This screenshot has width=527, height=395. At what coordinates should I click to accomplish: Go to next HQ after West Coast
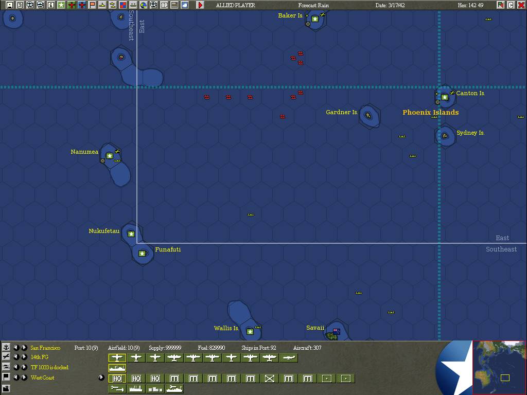24,377
